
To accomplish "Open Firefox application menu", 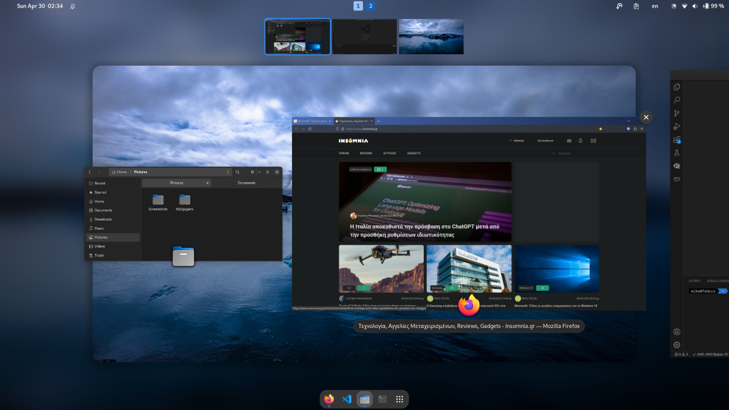I will (x=642, y=129).
